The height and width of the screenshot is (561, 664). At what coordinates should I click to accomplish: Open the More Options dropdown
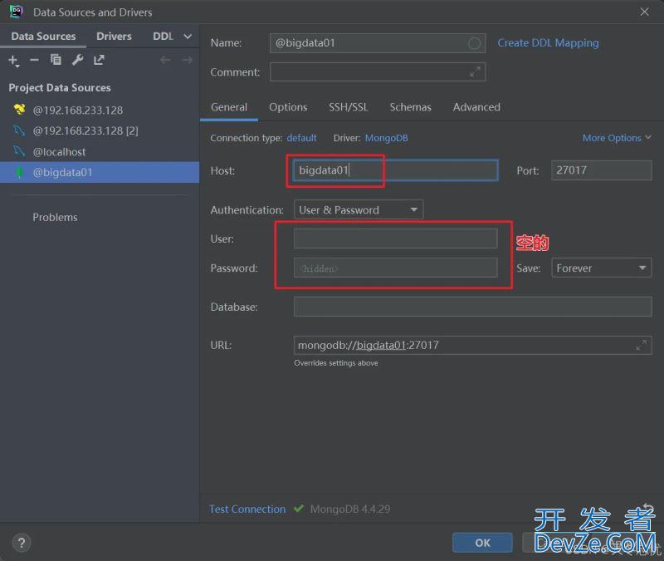(x=617, y=138)
